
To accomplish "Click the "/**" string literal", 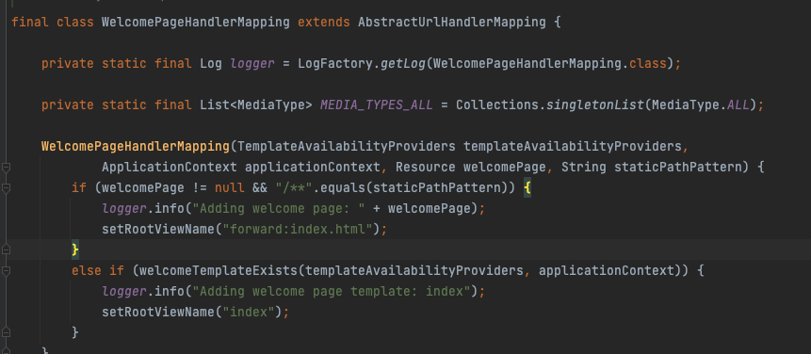I will (x=294, y=187).
